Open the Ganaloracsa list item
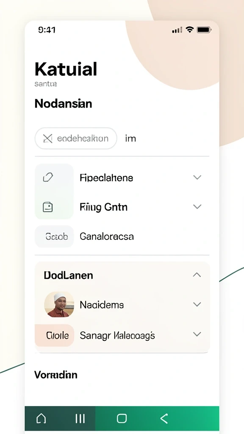244x434 pixels. pos(122,236)
